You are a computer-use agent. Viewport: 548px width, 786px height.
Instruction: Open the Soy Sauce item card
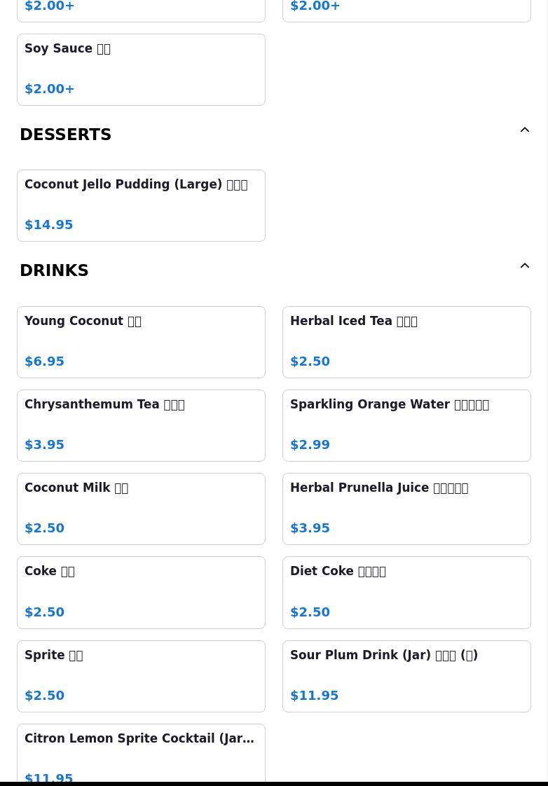coord(141,69)
